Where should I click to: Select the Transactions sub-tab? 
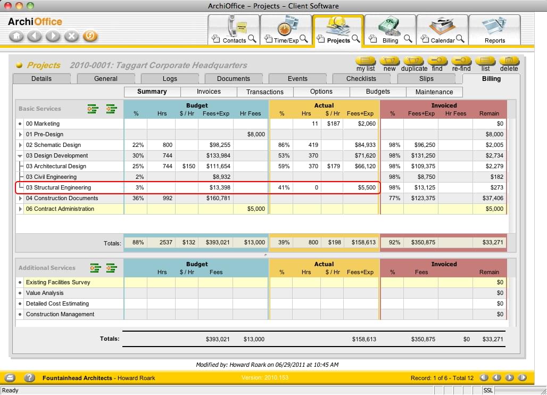265,92
